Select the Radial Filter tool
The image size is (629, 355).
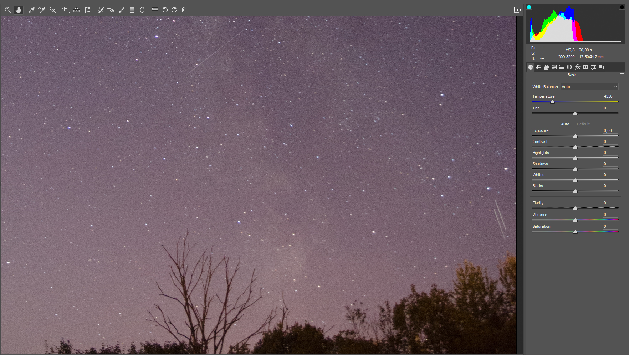(142, 10)
